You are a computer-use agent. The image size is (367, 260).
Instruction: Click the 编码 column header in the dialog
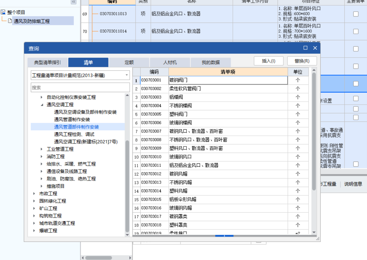(x=154, y=72)
